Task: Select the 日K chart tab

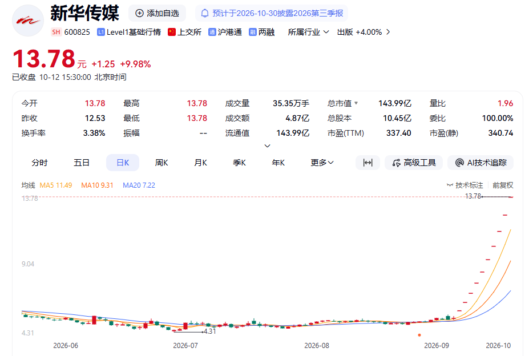Action: [x=123, y=163]
